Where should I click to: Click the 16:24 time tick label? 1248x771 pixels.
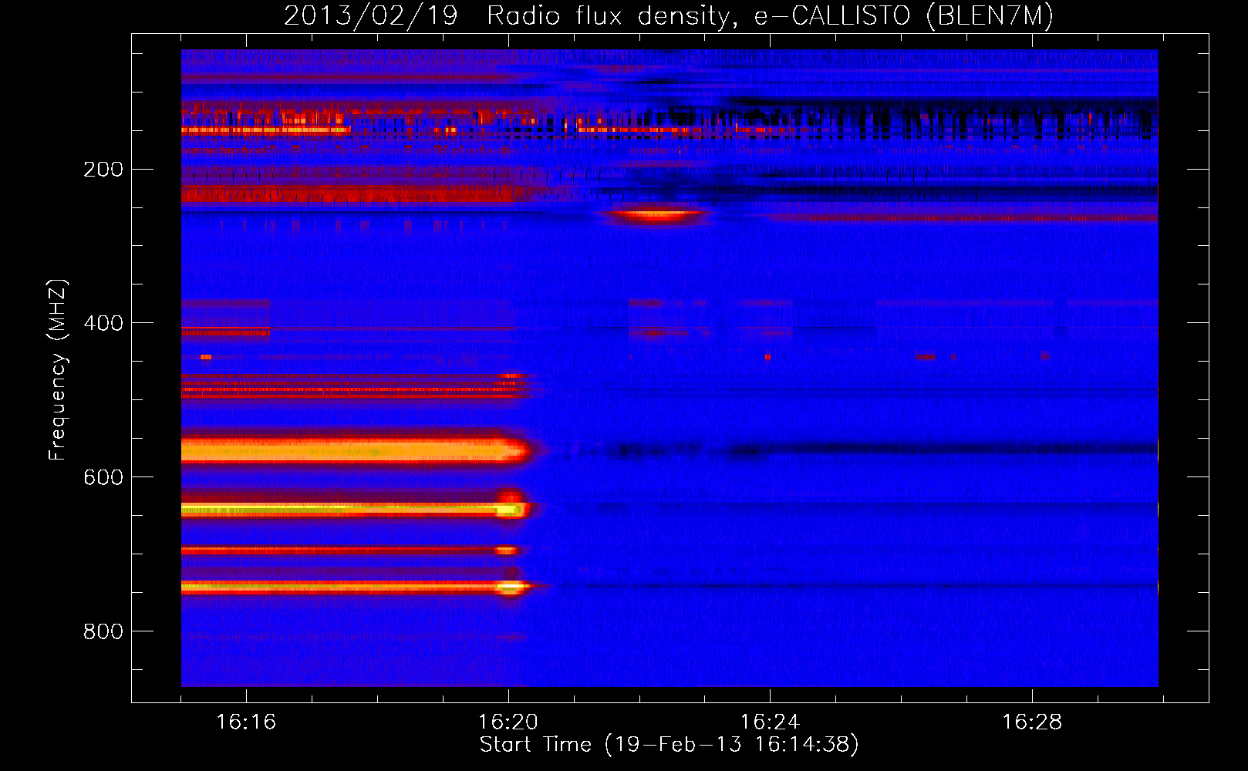[770, 722]
